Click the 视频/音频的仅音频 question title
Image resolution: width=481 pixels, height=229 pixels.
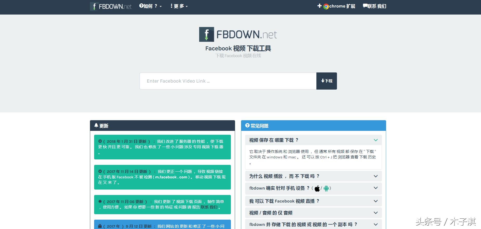pyautogui.click(x=271, y=213)
